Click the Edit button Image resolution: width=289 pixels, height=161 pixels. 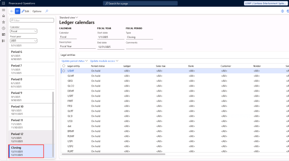(x=25, y=11)
